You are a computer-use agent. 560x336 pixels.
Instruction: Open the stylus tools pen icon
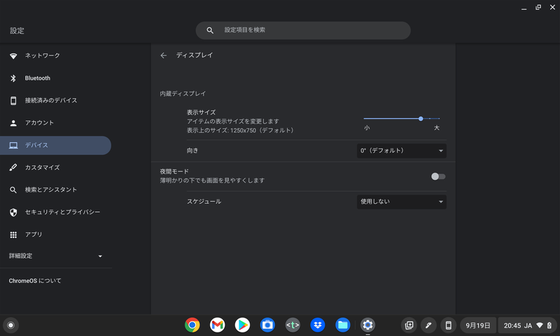pos(428,325)
